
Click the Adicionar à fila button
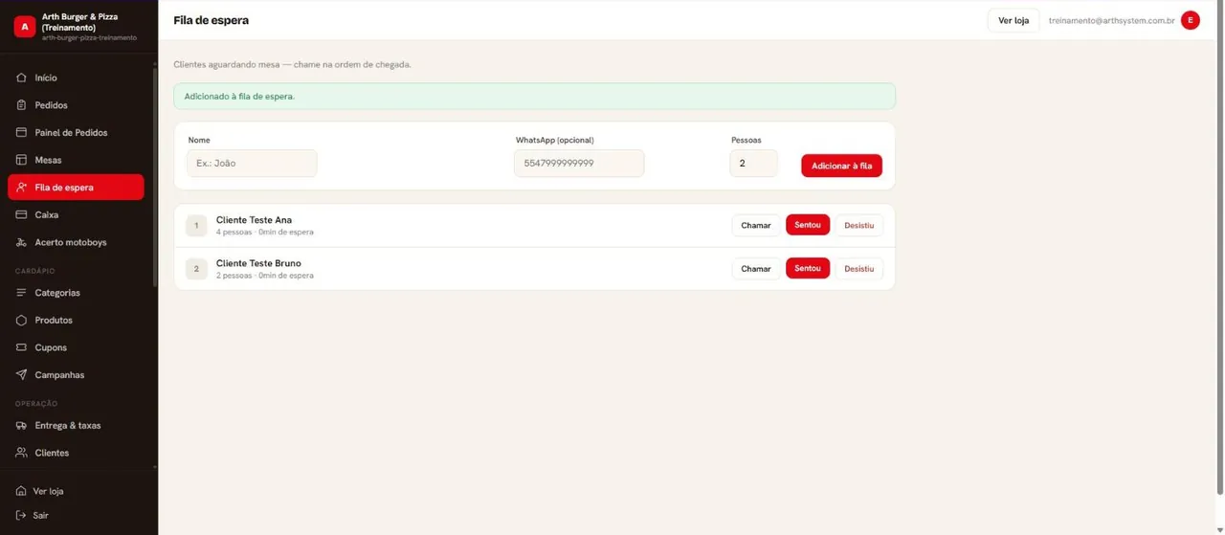coord(841,166)
